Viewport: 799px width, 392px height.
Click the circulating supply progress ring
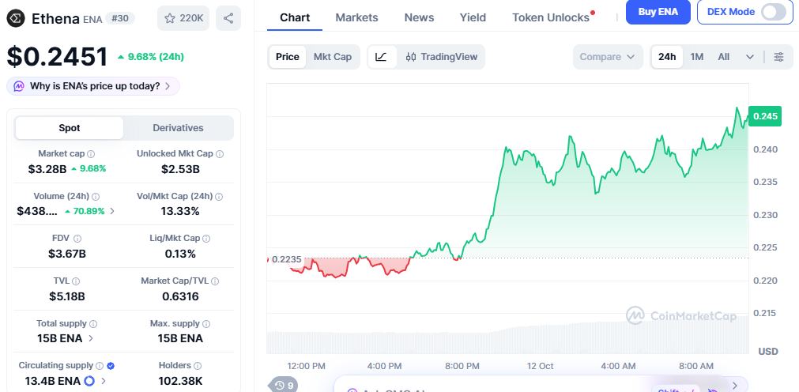click(x=89, y=381)
